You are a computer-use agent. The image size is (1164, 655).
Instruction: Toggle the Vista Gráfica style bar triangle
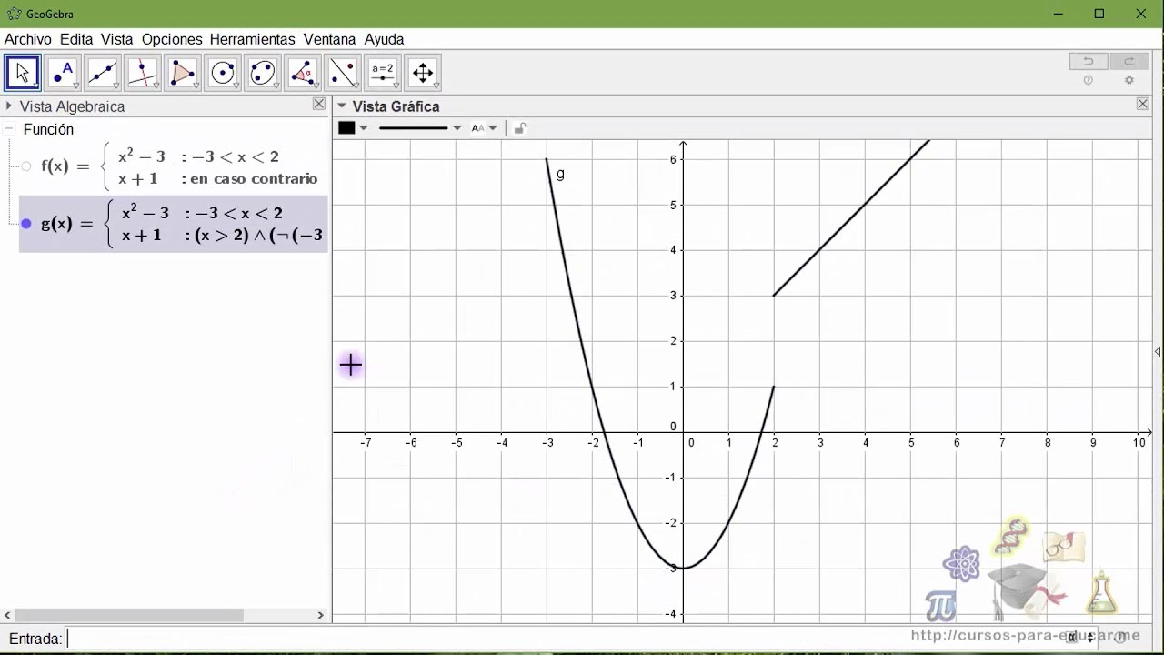click(x=342, y=106)
